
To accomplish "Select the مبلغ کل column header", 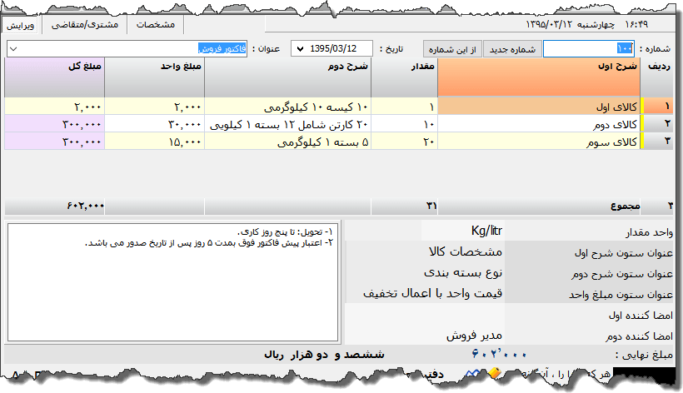I will 54,67.
